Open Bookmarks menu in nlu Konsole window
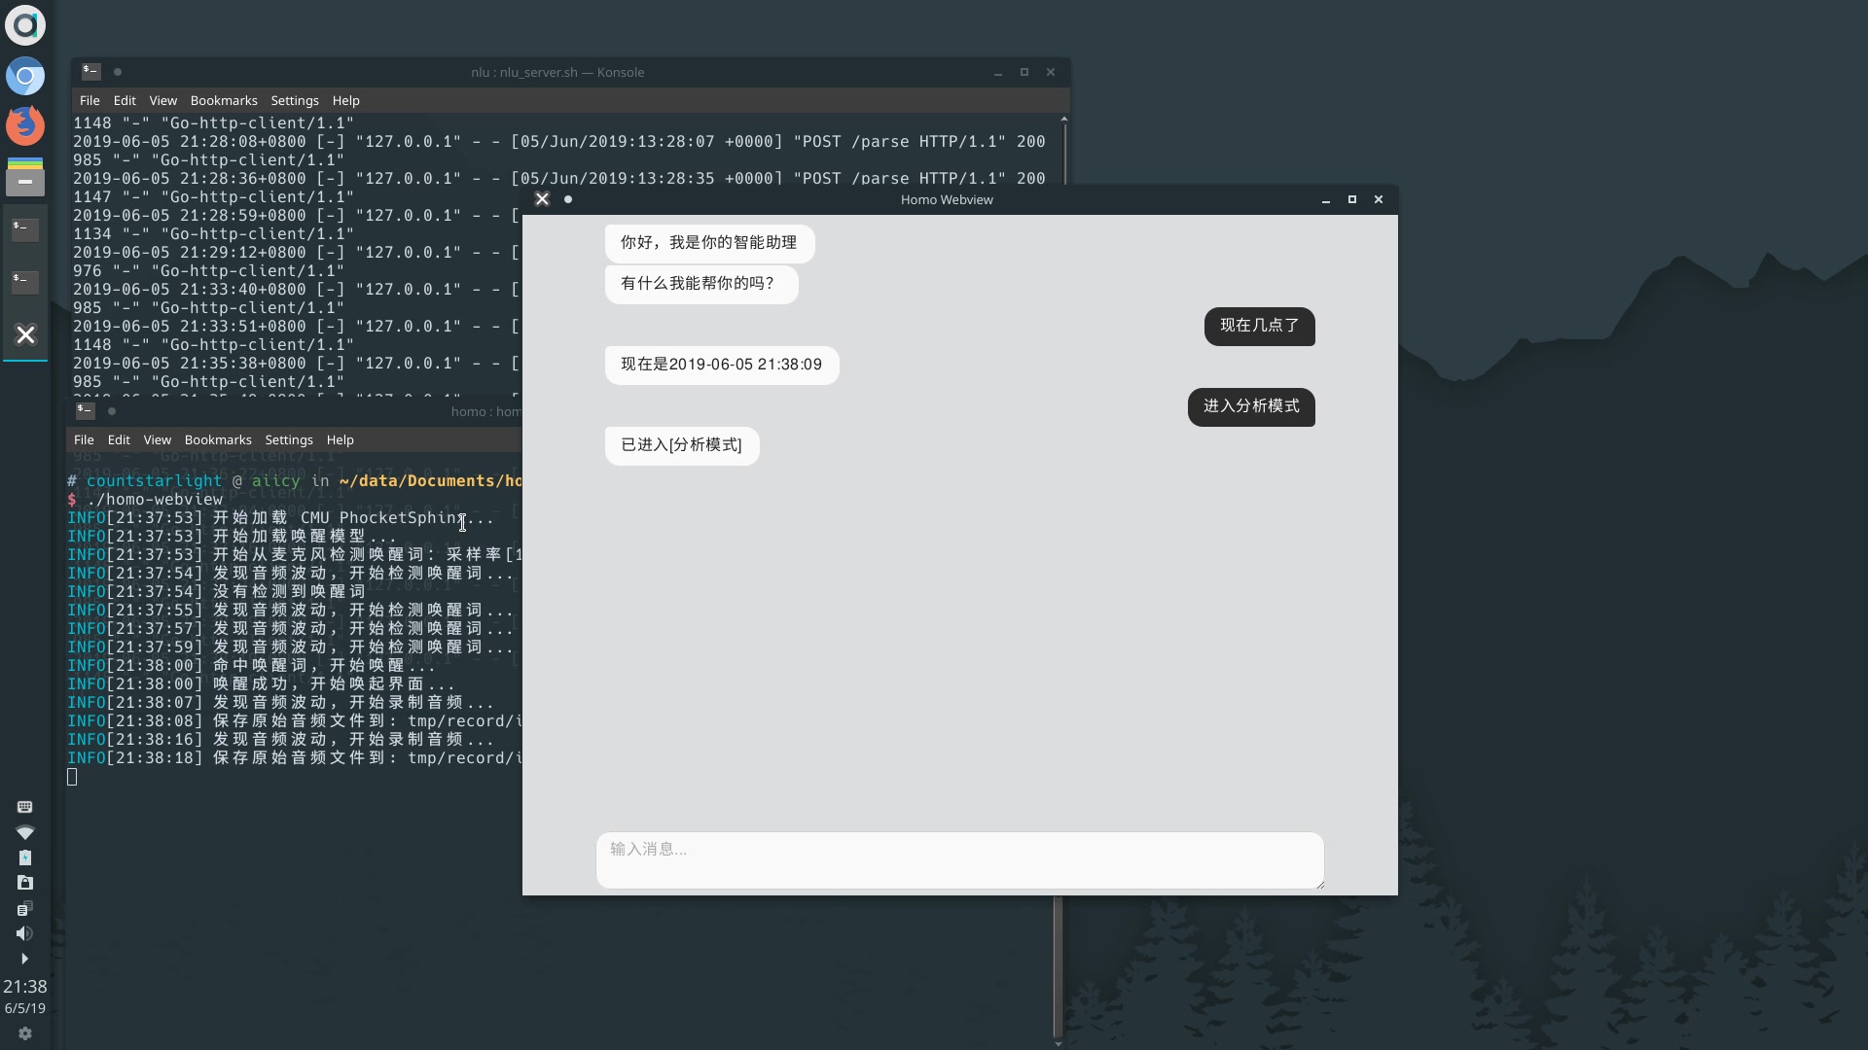The image size is (1868, 1050). click(x=224, y=100)
